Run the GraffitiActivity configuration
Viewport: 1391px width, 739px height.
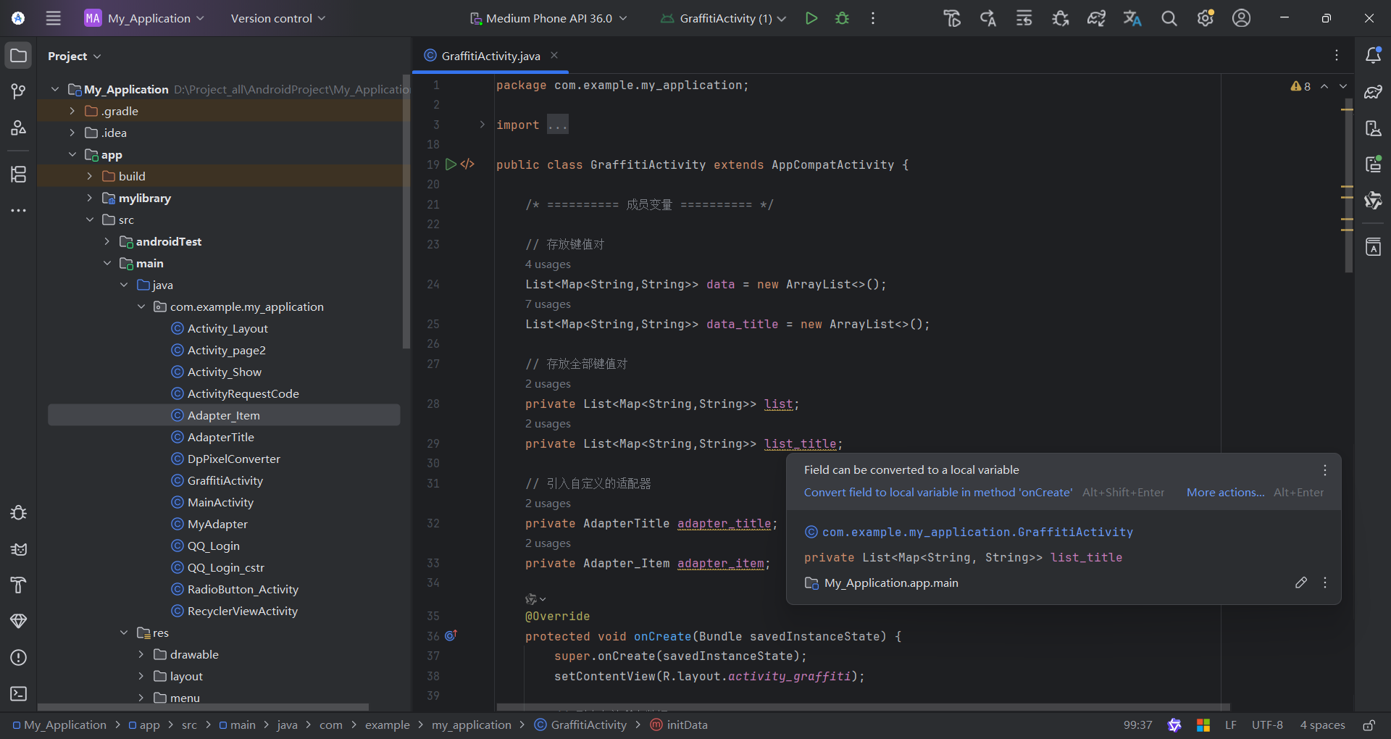(811, 18)
